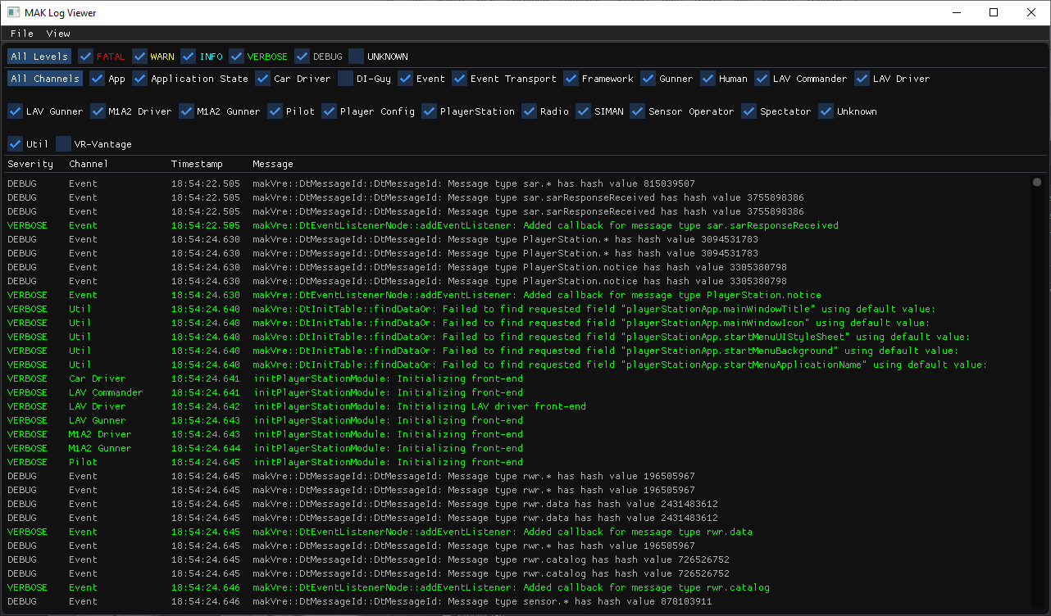This screenshot has width=1051, height=616.
Task: Click the All Channels button
Action: (45, 79)
